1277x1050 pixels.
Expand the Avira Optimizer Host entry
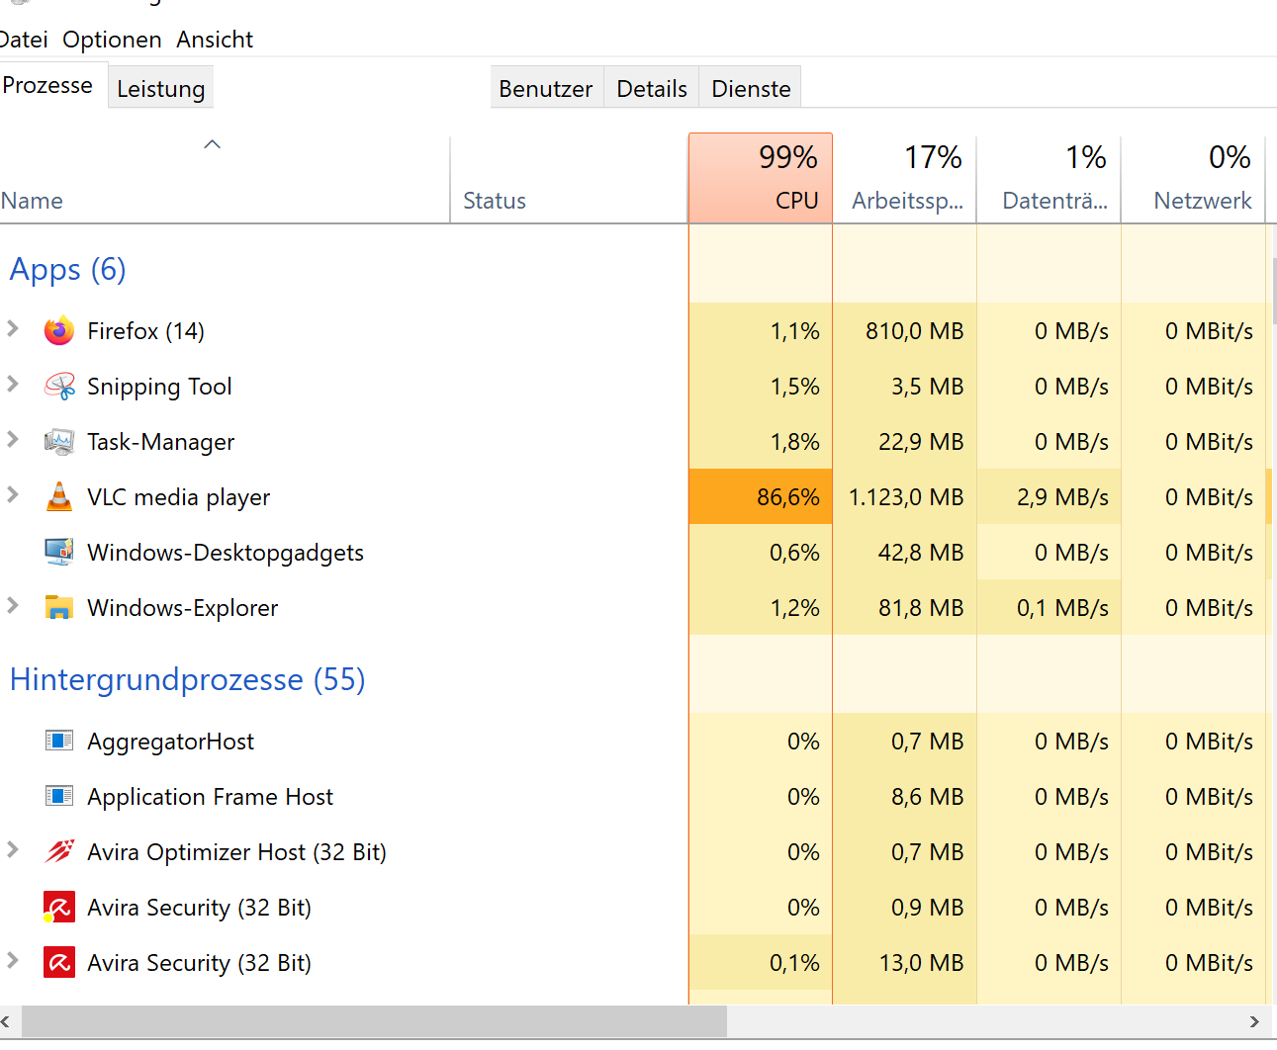pos(13,849)
